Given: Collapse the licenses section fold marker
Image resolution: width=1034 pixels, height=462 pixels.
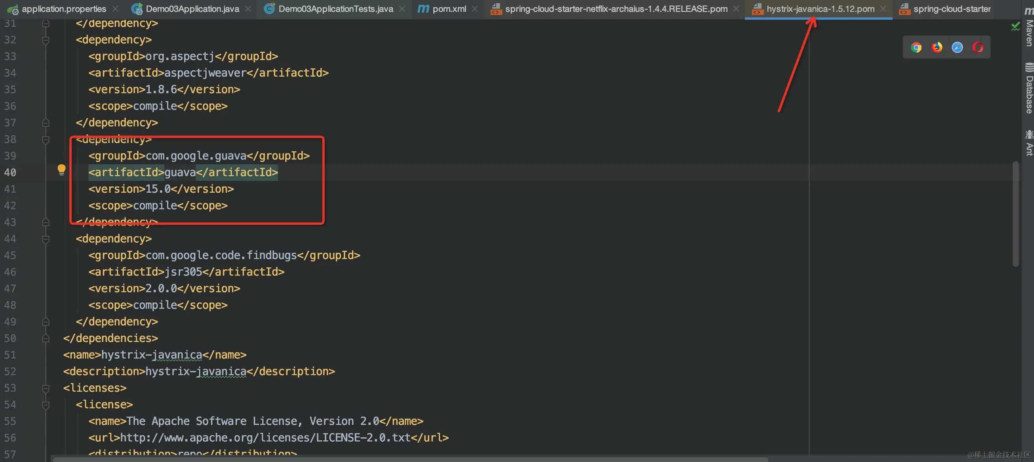Looking at the screenshot, I should coord(46,388).
